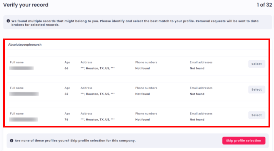Select the record with age 76

pos(257,115)
